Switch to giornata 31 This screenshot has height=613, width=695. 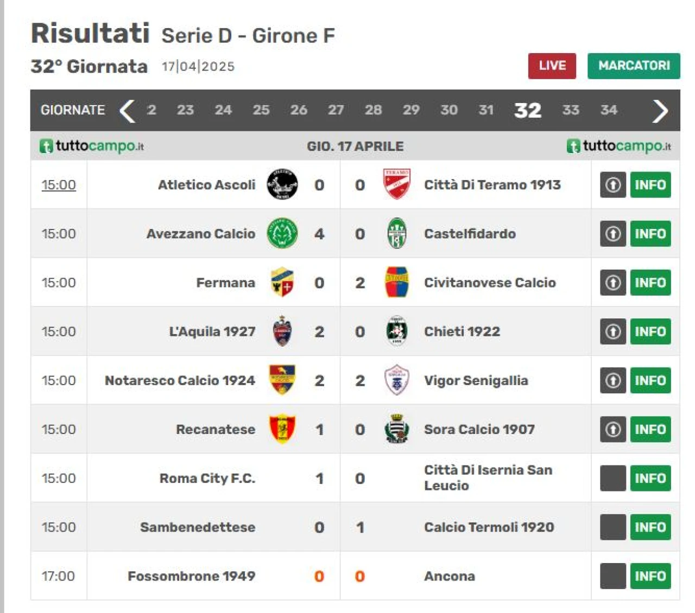coord(486,110)
